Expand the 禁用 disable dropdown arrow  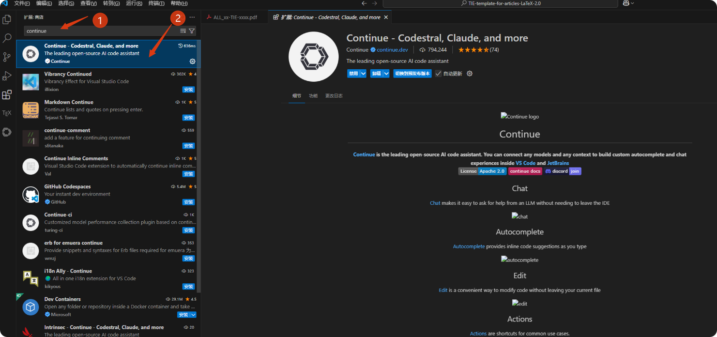[363, 74]
